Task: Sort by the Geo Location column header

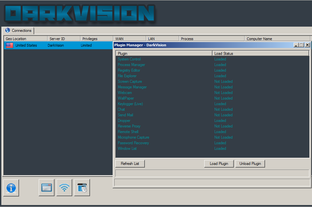Action: [x=26, y=39]
